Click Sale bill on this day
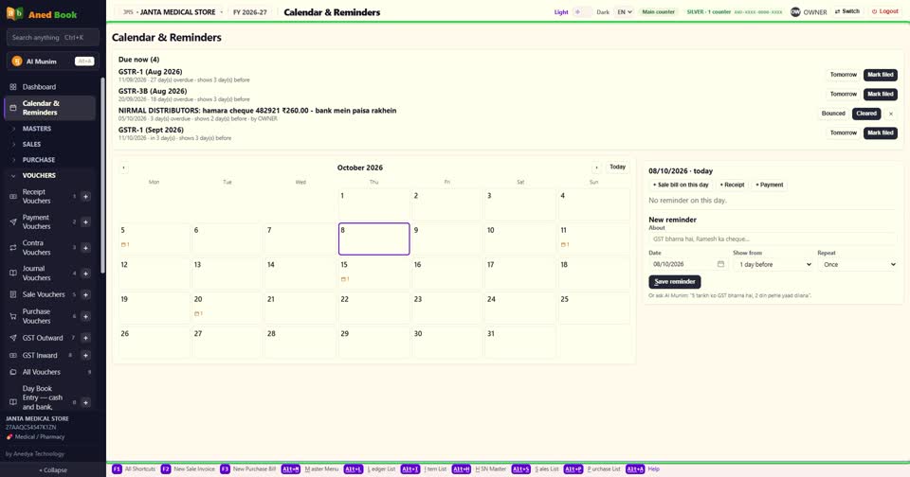Image resolution: width=910 pixels, height=477 pixels. click(x=681, y=185)
